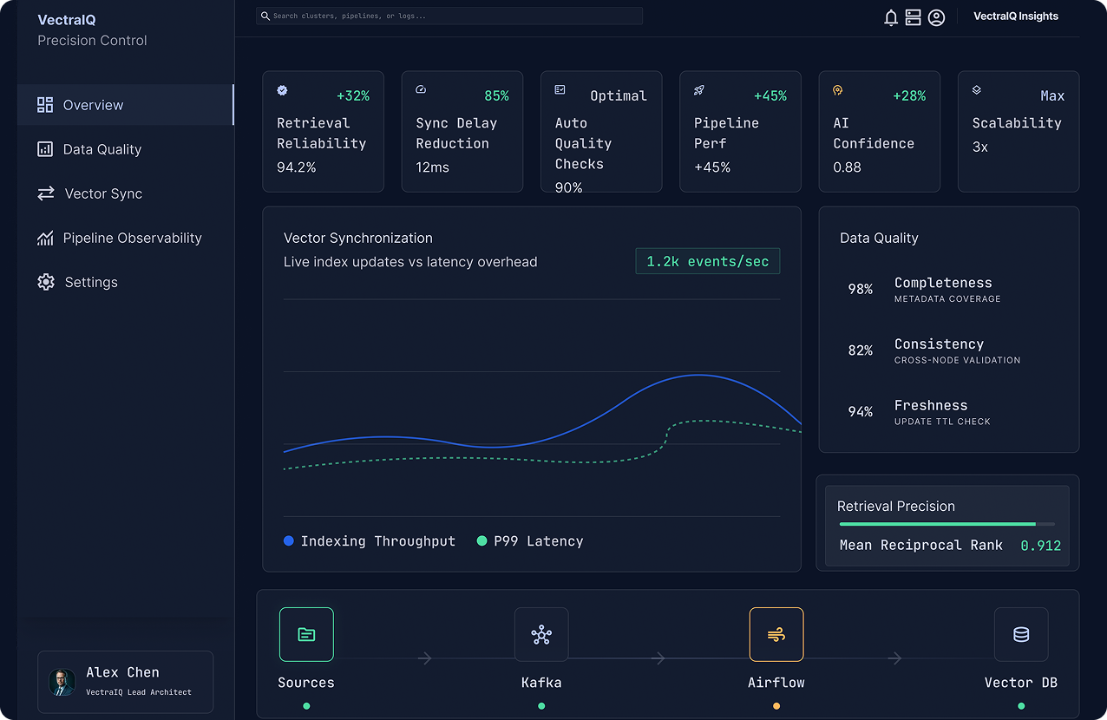Click the arrow between Sources and Kafka
1107x720 pixels.
[x=425, y=658]
